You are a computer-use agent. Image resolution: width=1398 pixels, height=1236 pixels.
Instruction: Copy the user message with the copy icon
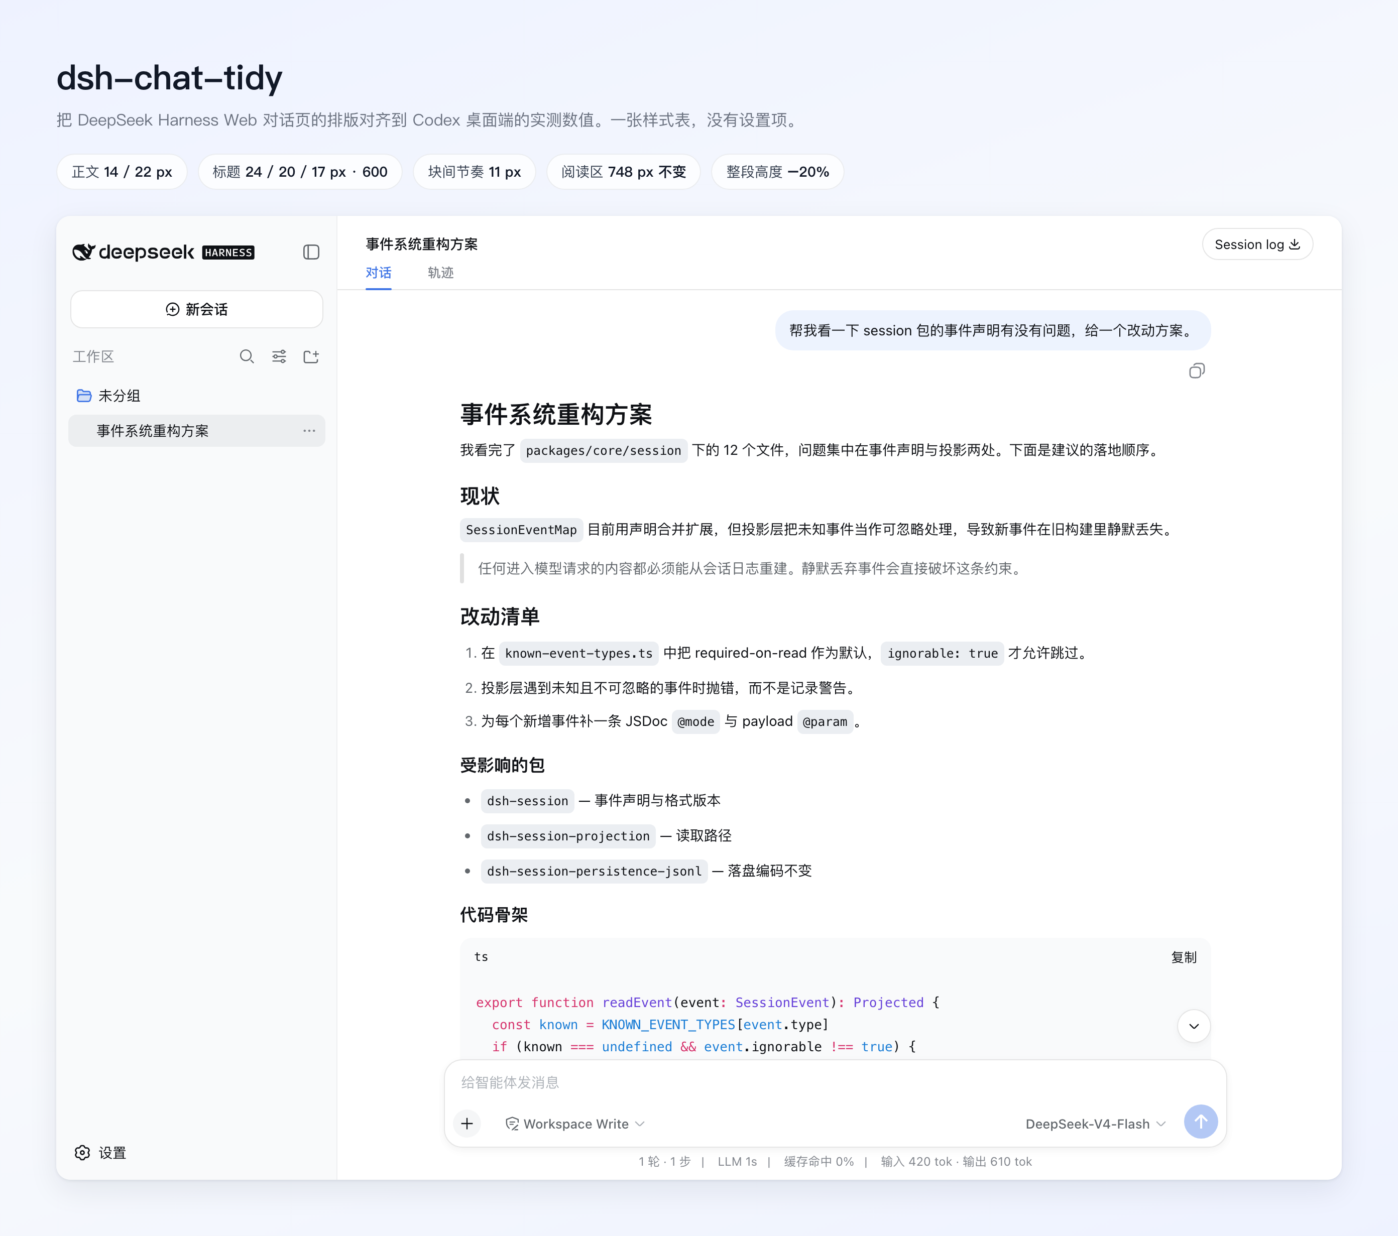[x=1196, y=371]
